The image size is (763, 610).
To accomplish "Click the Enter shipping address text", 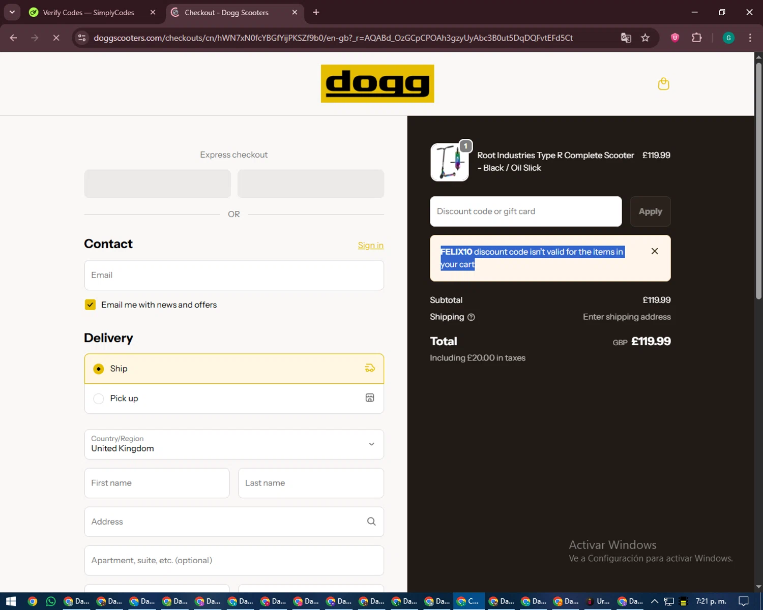I will pyautogui.click(x=627, y=317).
